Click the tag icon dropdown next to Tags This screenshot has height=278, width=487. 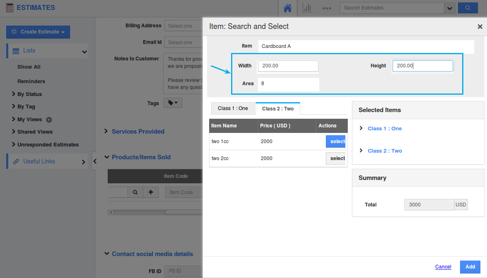point(173,103)
